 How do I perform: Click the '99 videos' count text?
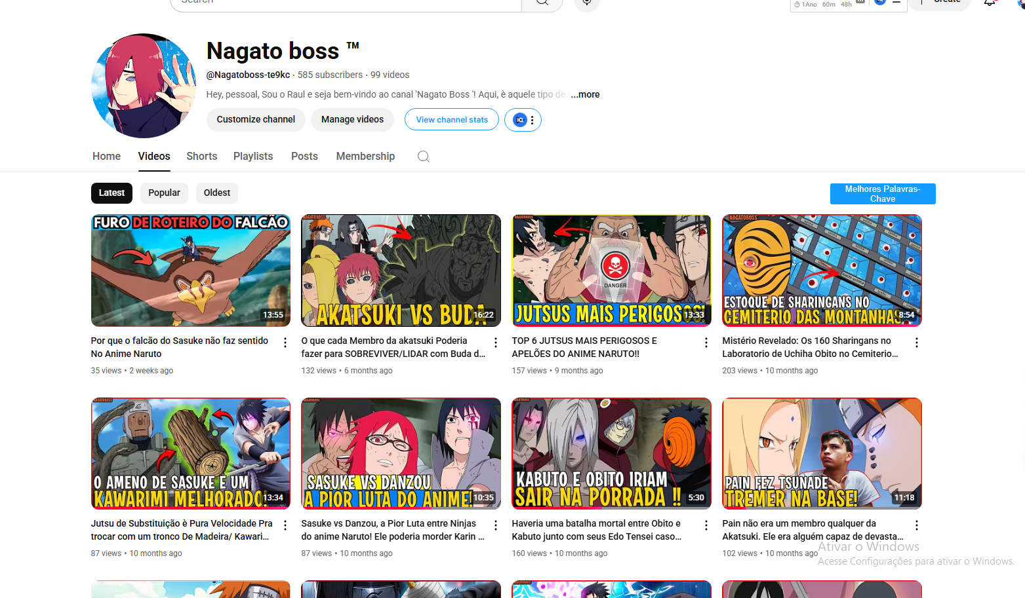tap(390, 75)
